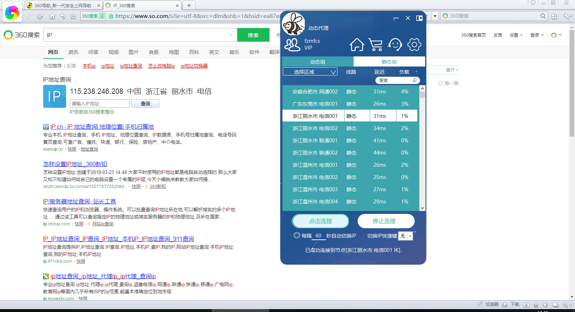Clear the IP search query X

231,35
